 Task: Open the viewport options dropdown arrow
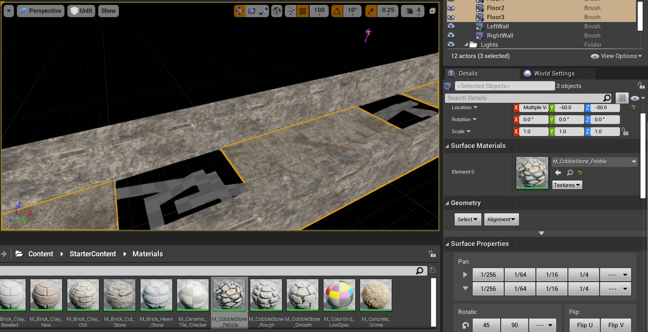point(9,11)
